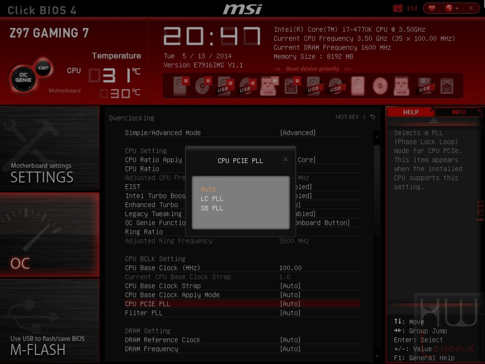Click the Current DRAM Frequency 1600 MHz text
The width and height of the screenshot is (485, 364).
point(332,47)
